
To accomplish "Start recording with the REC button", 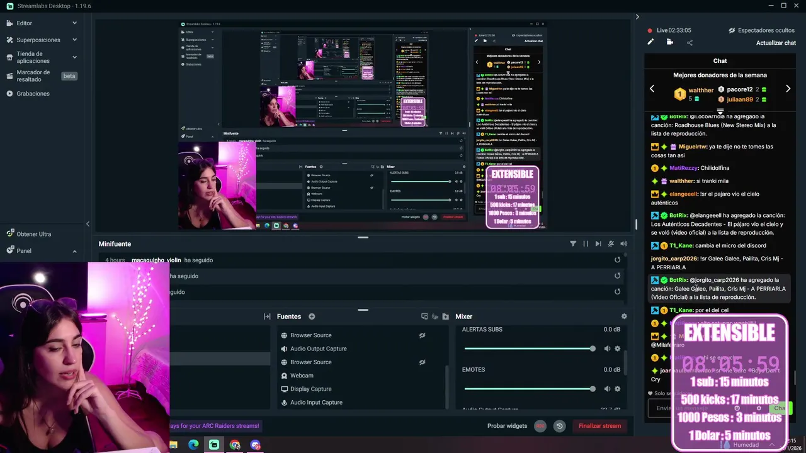I will pos(540,426).
